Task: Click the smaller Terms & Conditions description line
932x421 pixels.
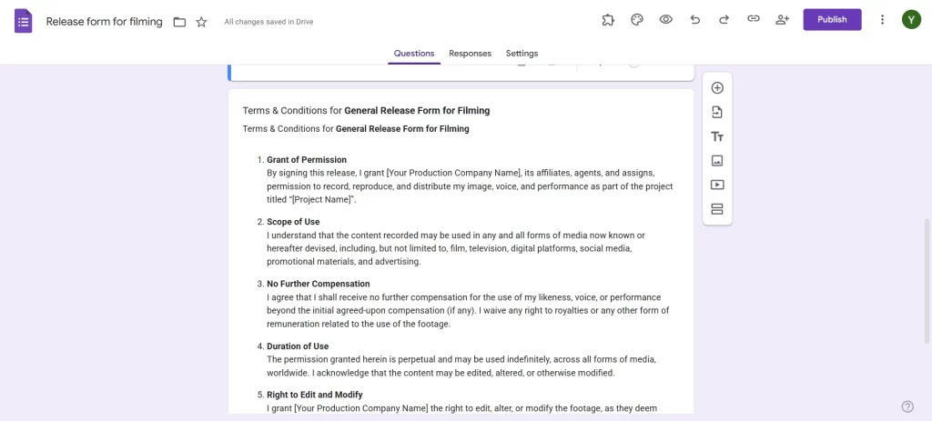Action: (356, 129)
